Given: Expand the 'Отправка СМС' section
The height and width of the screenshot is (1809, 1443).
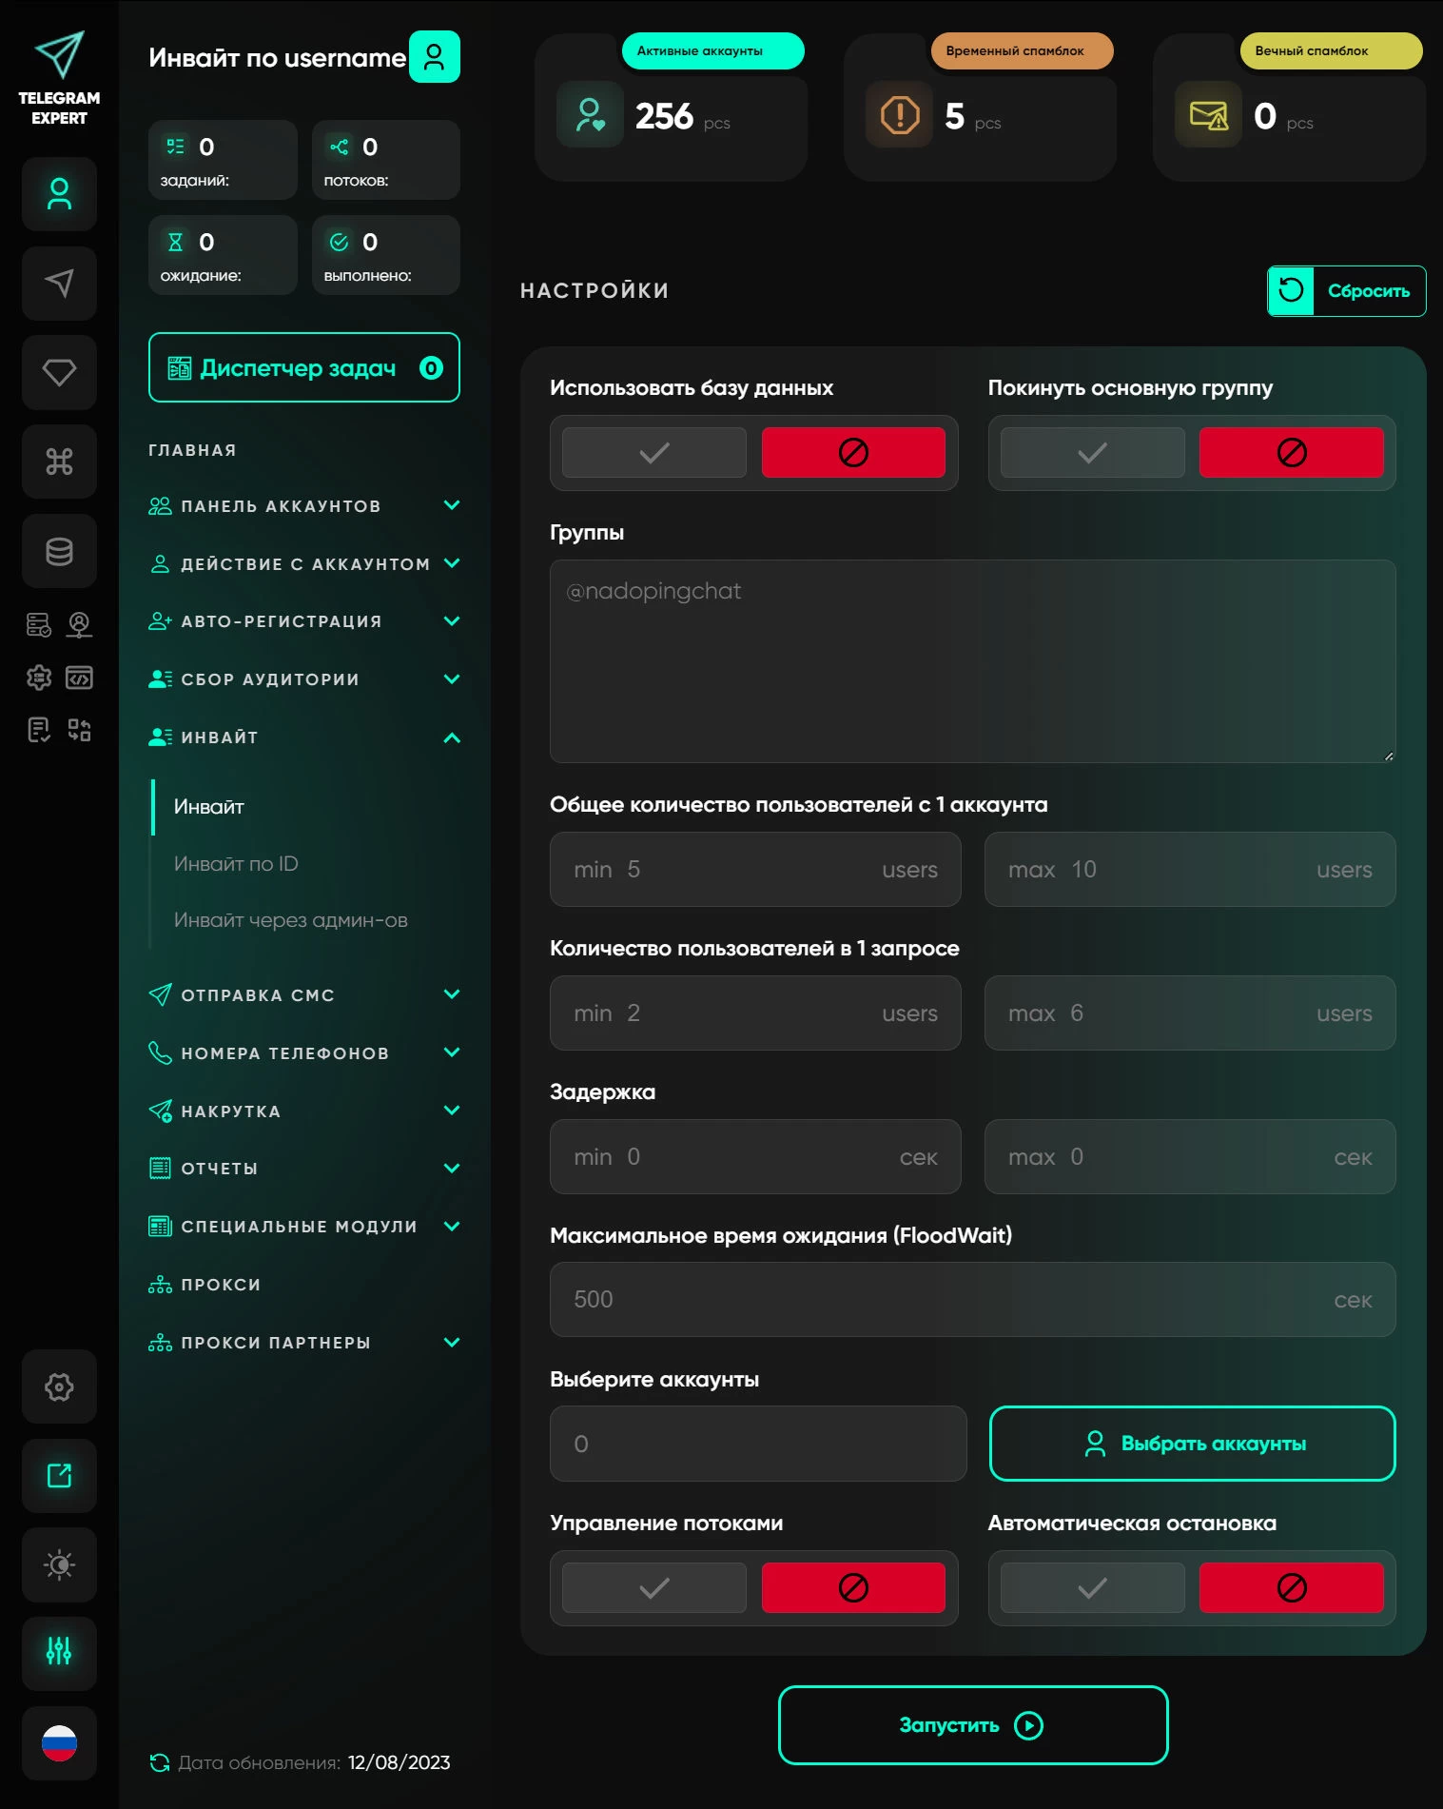Looking at the screenshot, I should 304,995.
